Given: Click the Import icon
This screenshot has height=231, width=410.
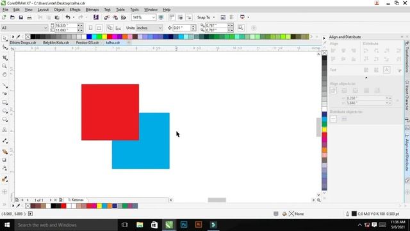Looking at the screenshot, I should 107,17.
